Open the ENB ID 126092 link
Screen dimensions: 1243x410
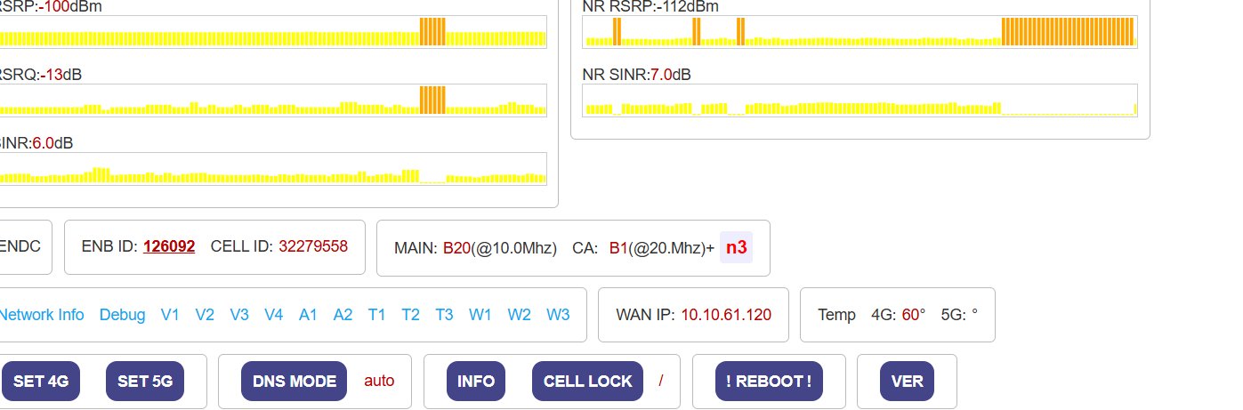(169, 246)
